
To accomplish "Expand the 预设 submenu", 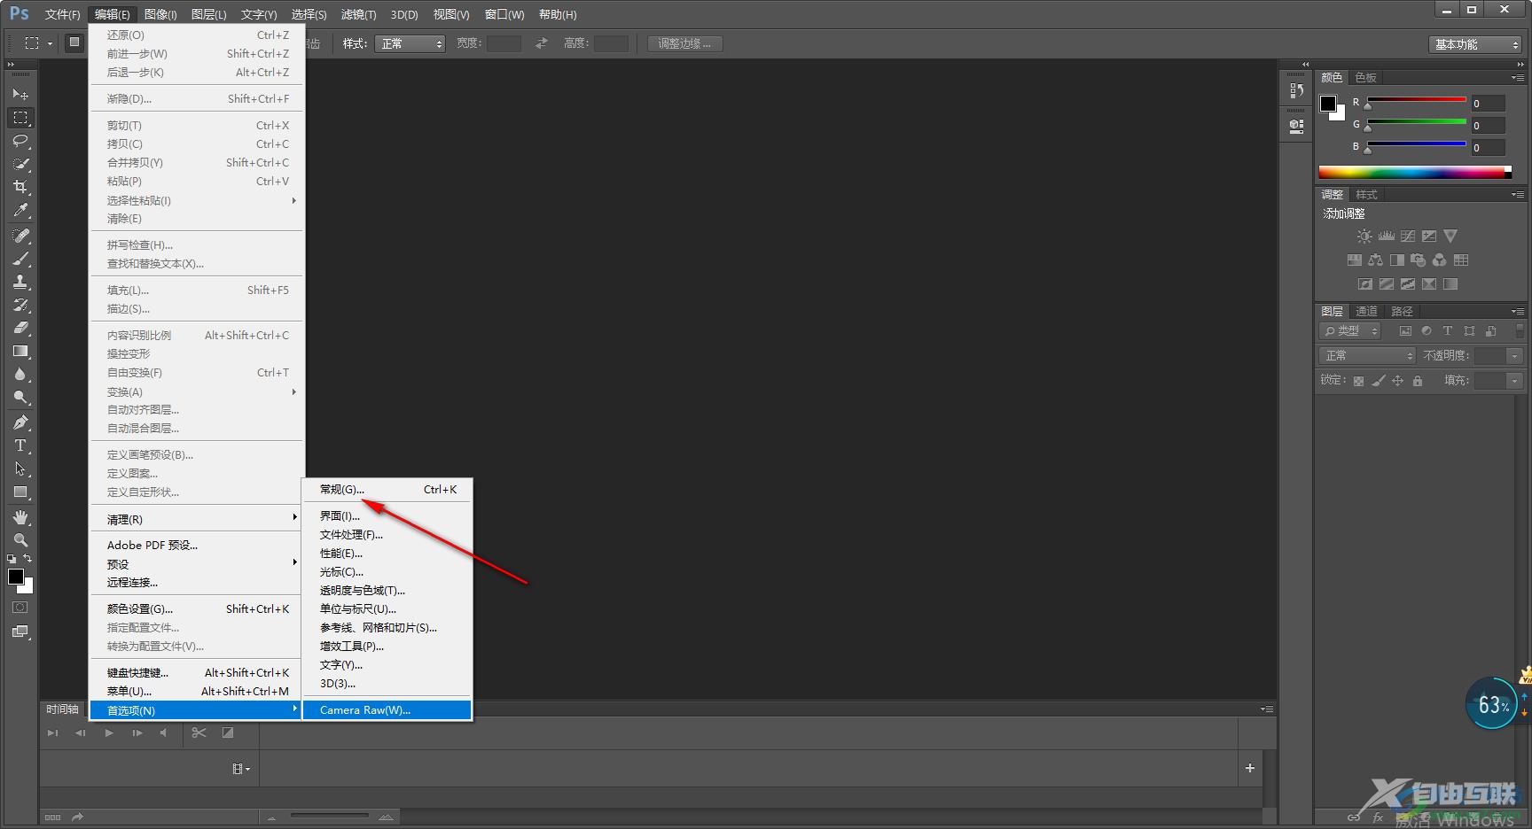I will (x=197, y=564).
